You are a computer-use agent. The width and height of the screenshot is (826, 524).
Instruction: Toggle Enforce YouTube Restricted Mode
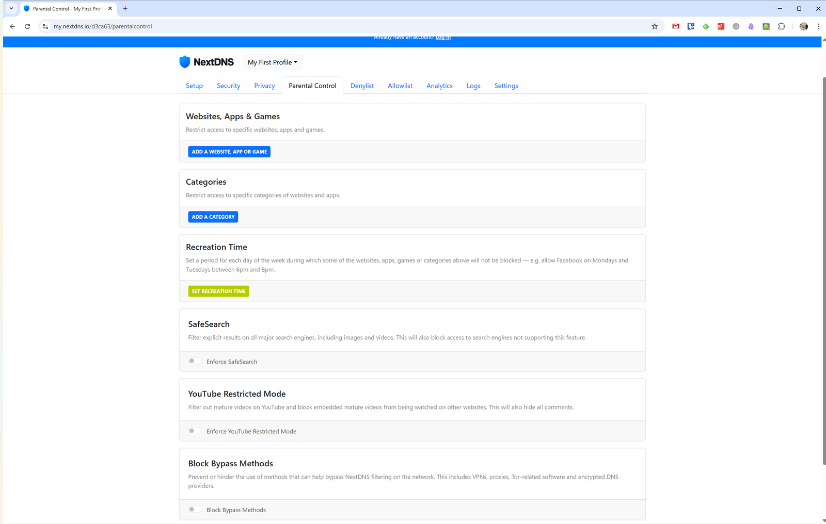[x=195, y=431]
